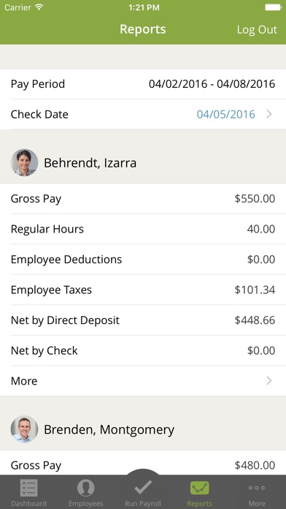The image size is (286, 509).
Task: Select the Reports chart icon
Action: [199, 488]
